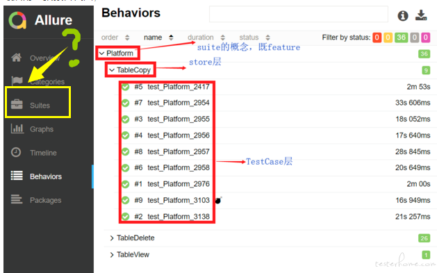Open Suites via the briefcase icon
The height and width of the screenshot is (273, 437).
[x=17, y=104]
